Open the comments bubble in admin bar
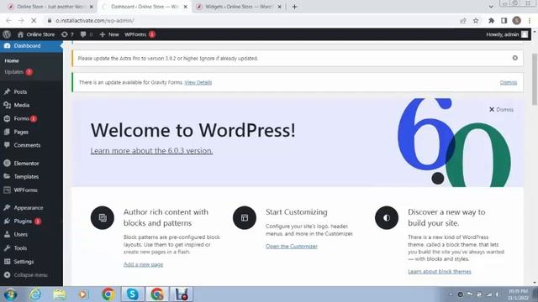Screen dimensions: 538x302 [x=86, y=34]
